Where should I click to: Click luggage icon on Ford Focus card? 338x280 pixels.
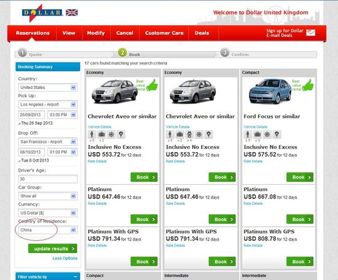click(257, 135)
